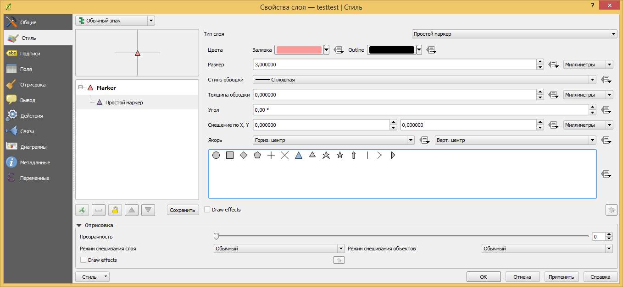Click the pink Заливка color swatch
This screenshot has width=623, height=287.
[299, 50]
